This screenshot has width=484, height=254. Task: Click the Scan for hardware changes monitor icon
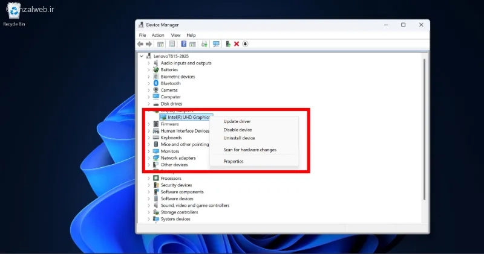tap(216, 44)
